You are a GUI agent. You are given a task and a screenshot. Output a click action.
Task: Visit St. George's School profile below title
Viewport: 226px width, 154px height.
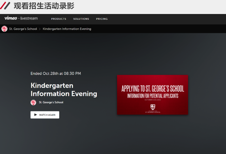tap(51, 102)
